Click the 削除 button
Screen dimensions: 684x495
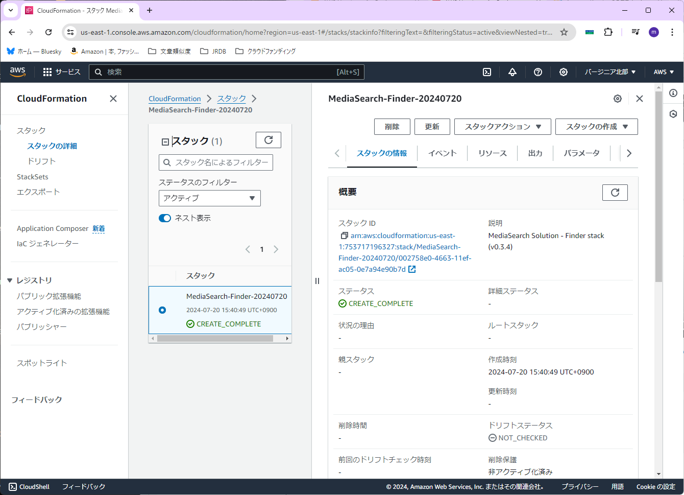point(392,127)
